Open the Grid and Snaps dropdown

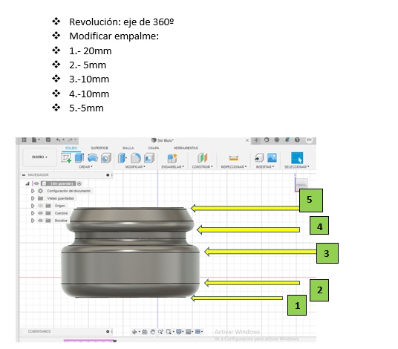pyautogui.click(x=199, y=331)
